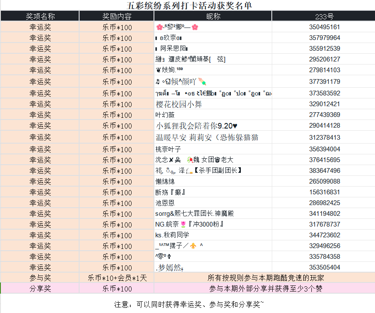Screen dimensions: 375x313
Task: Click the nickname 池恩恩
Action: click(x=165, y=203)
